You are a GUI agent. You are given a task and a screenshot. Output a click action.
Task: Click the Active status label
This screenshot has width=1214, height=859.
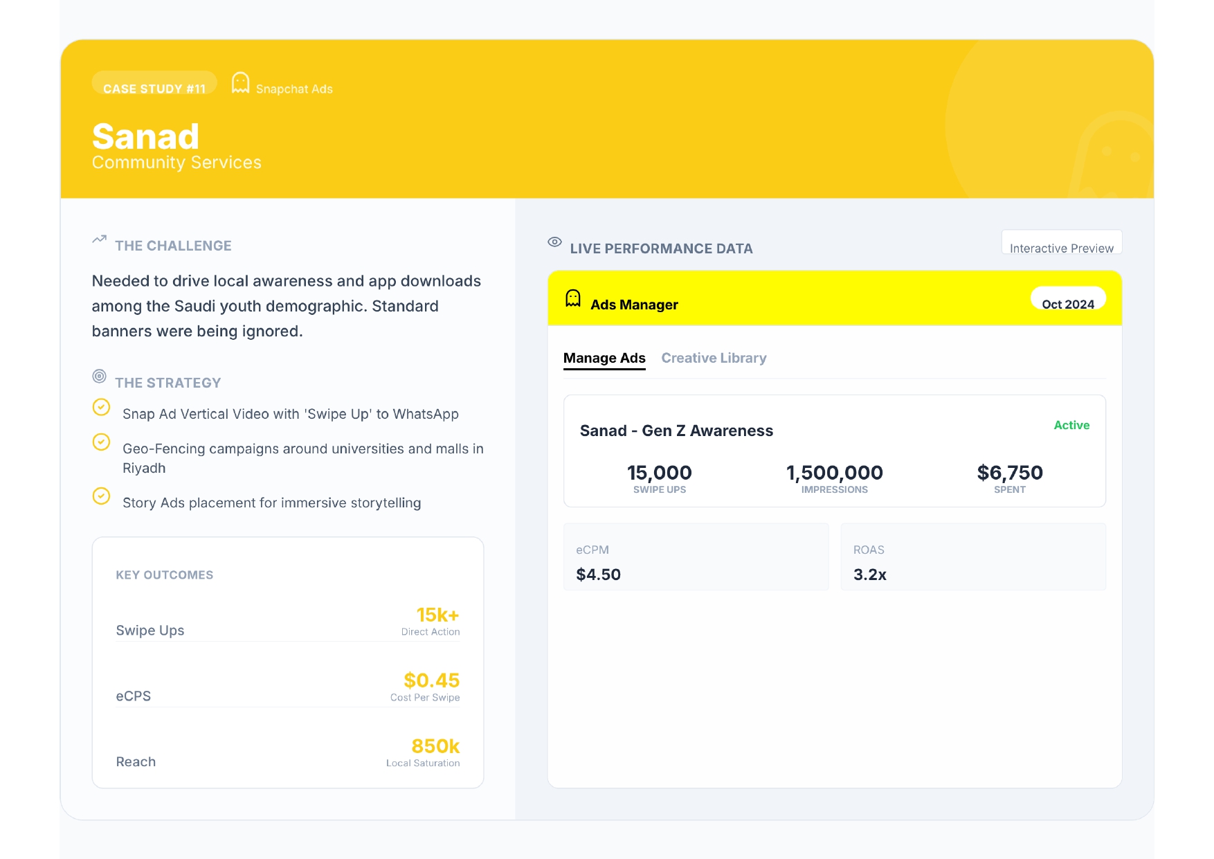tap(1071, 425)
